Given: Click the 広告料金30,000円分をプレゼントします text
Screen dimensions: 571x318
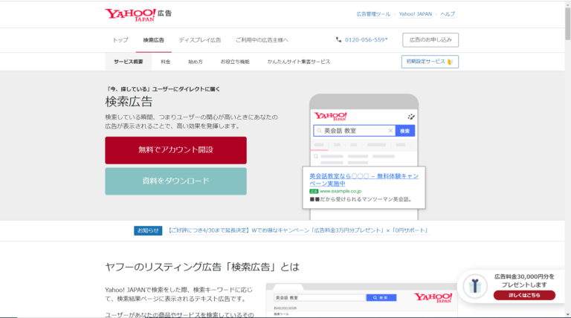Looking at the screenshot, I should [524, 281].
